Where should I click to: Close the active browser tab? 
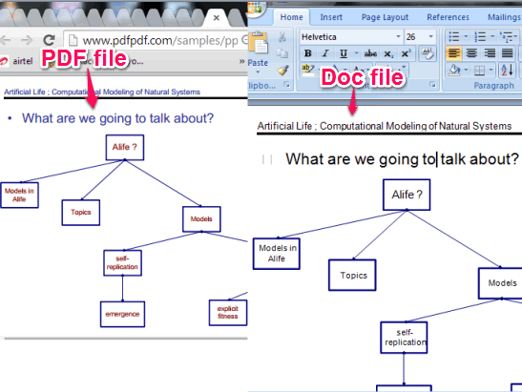click(217, 17)
